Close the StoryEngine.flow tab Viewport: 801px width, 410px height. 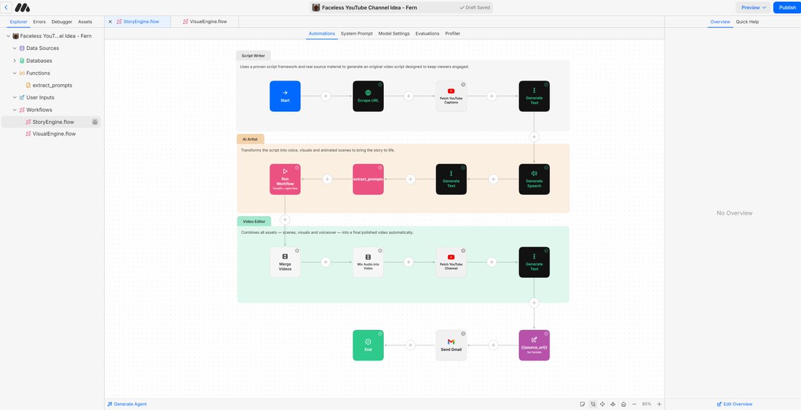pyautogui.click(x=110, y=21)
